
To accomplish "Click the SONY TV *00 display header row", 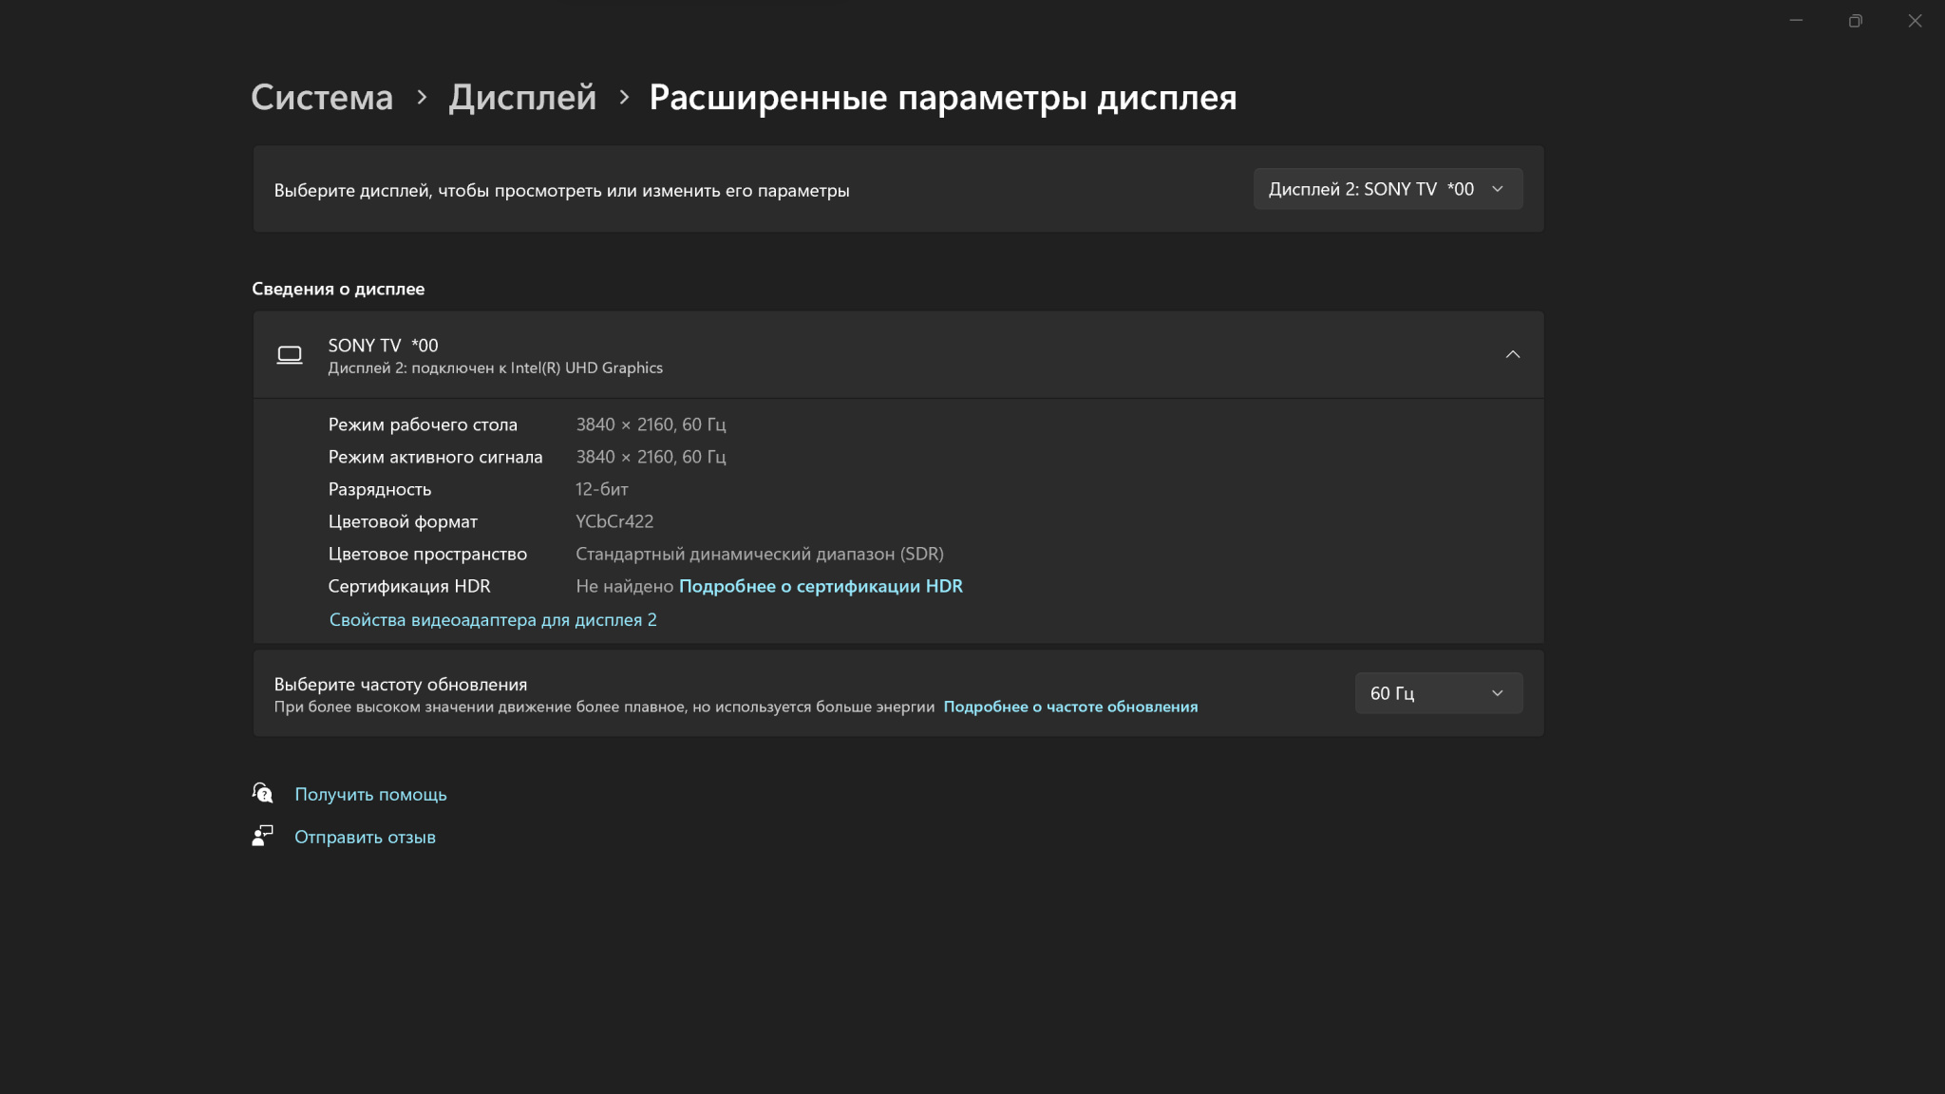I will (855, 355).
